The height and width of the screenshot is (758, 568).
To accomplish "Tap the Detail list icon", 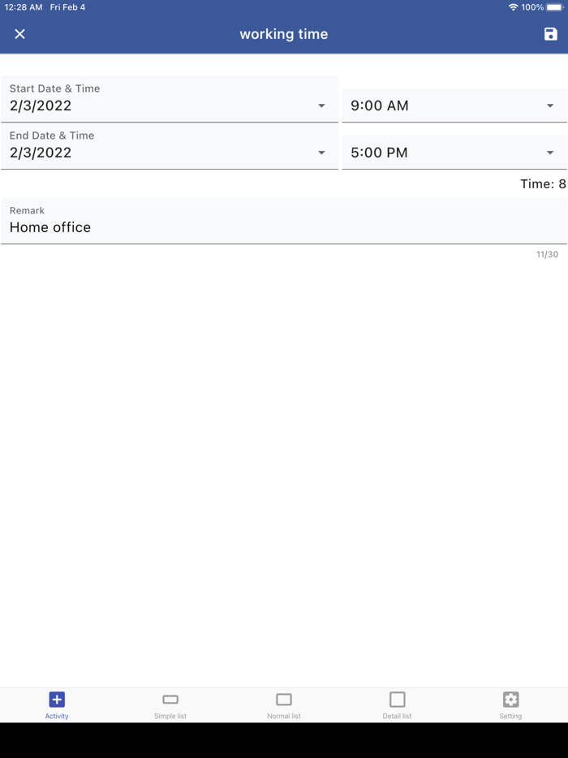I will pyautogui.click(x=397, y=699).
